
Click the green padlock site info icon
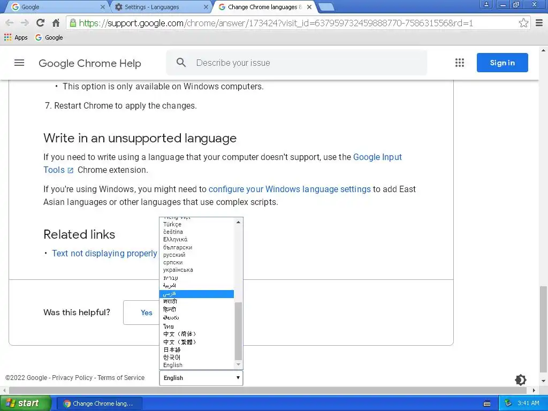coord(73,23)
